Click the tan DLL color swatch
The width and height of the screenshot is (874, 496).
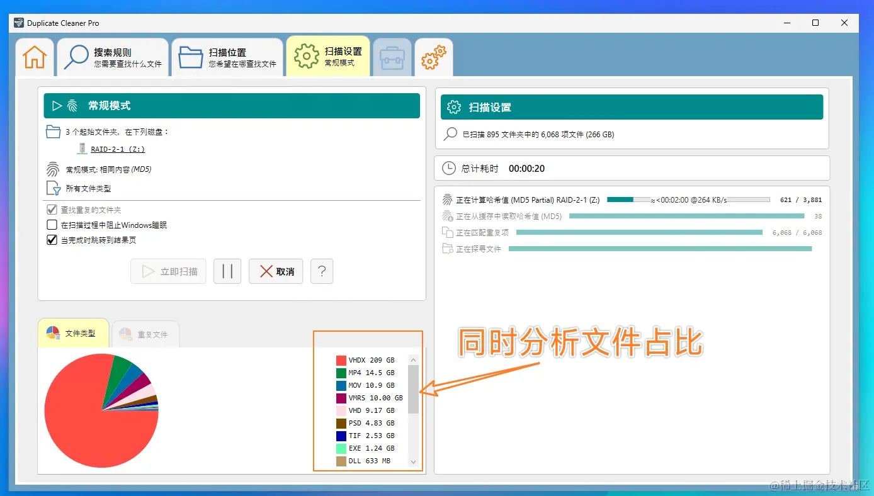(x=341, y=461)
